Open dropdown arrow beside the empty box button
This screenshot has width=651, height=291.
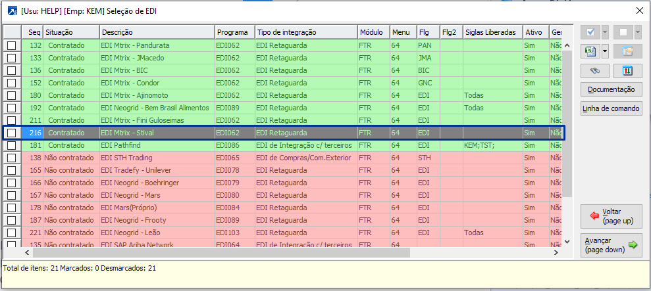click(x=637, y=32)
